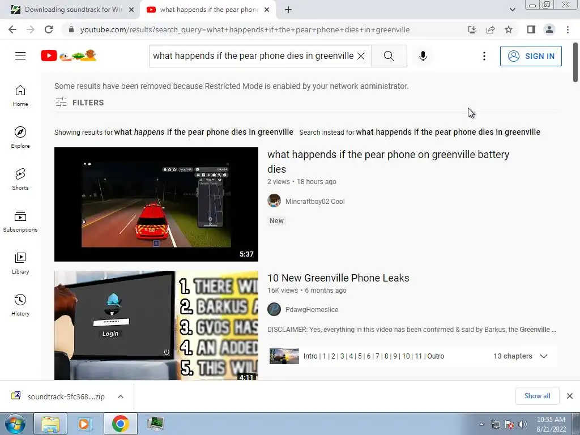Open Explore in sidebar
This screenshot has height=435, width=580.
click(x=20, y=138)
